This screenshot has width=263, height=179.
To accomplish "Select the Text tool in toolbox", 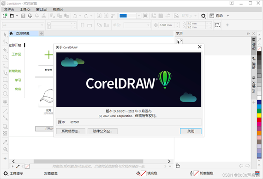I will click(5, 102).
